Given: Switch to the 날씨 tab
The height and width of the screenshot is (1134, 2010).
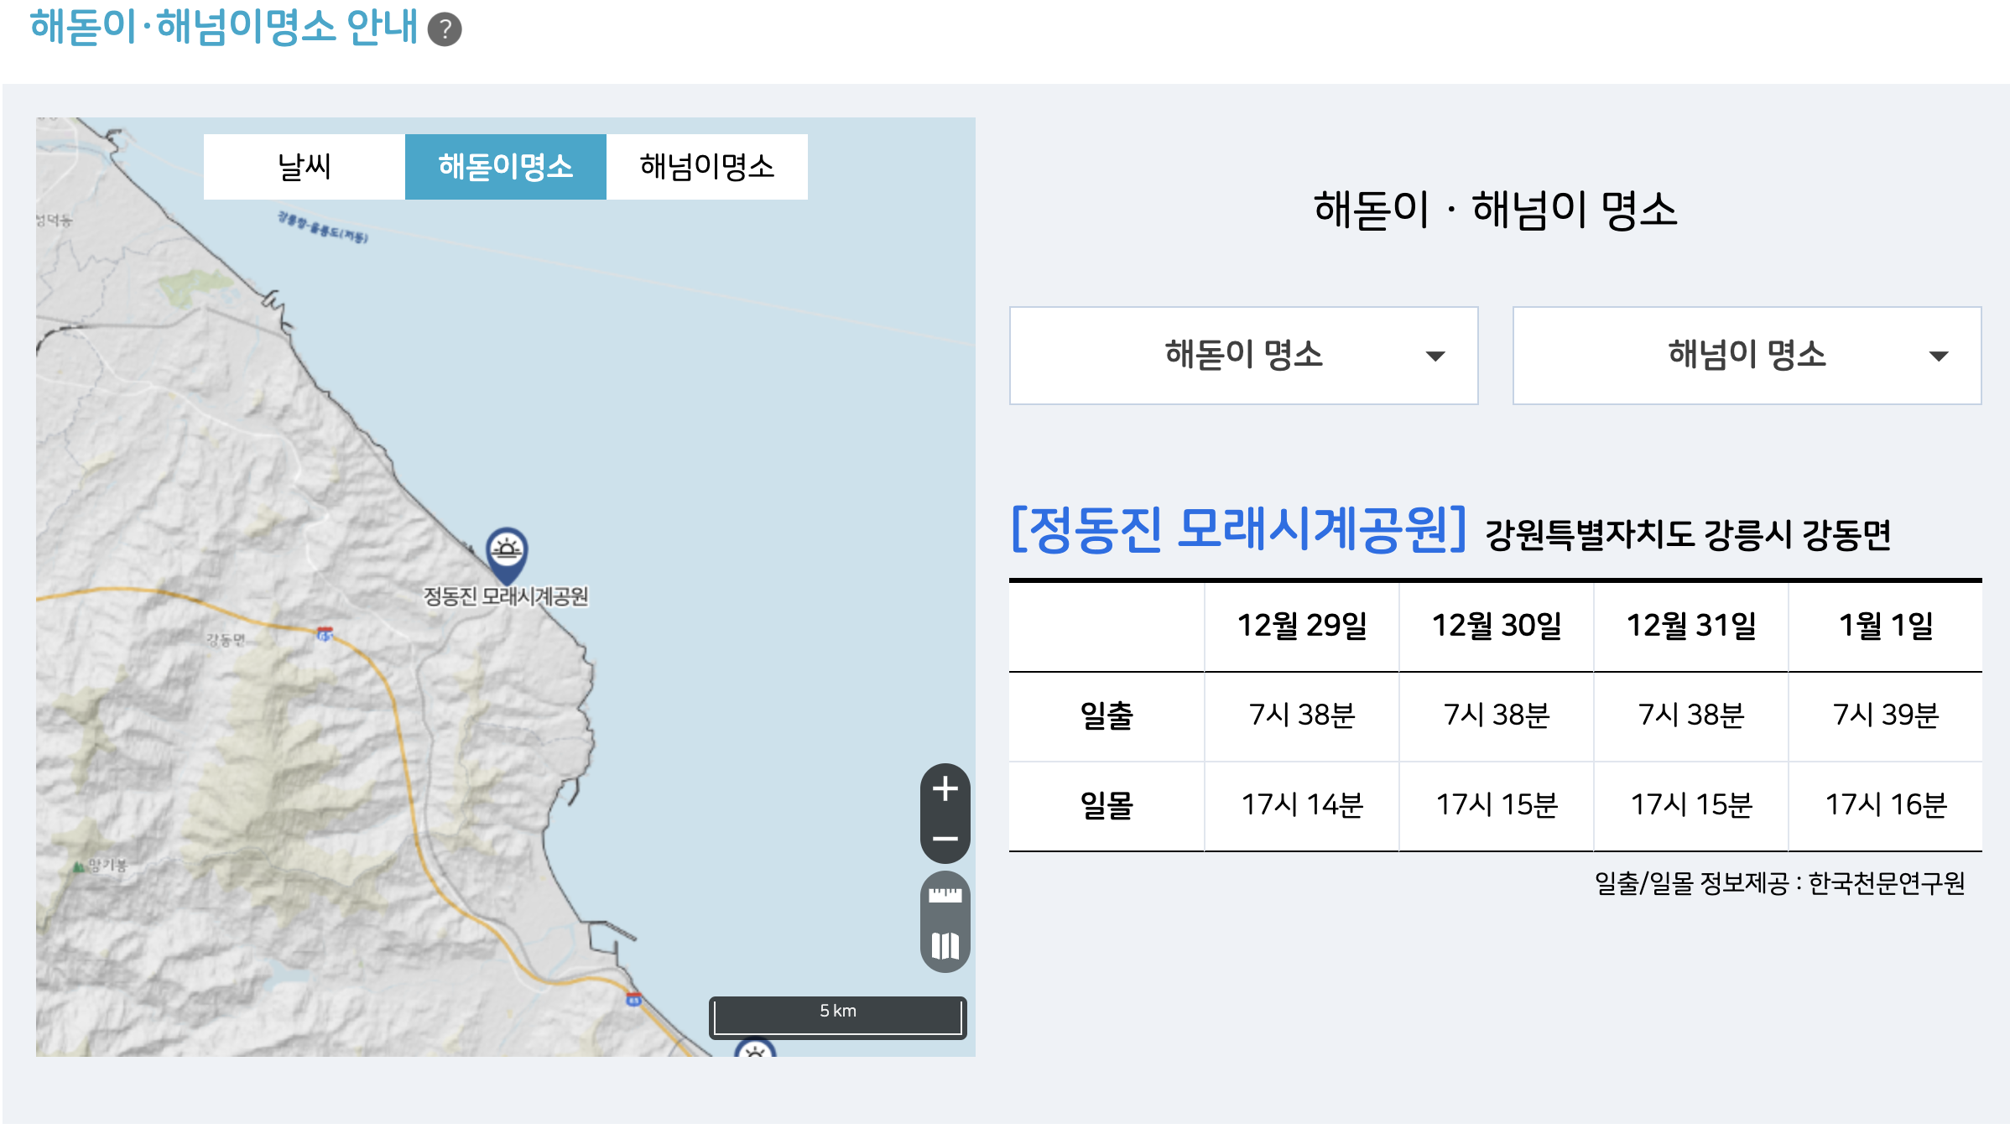Looking at the screenshot, I should coord(304,167).
